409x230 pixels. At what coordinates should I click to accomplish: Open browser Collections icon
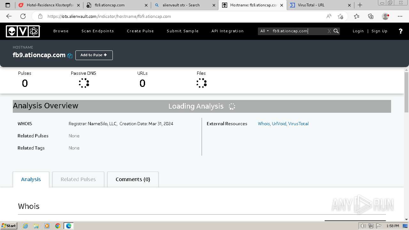(371, 16)
